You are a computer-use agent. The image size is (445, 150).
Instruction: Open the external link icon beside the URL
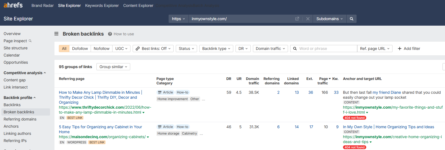[297, 19]
